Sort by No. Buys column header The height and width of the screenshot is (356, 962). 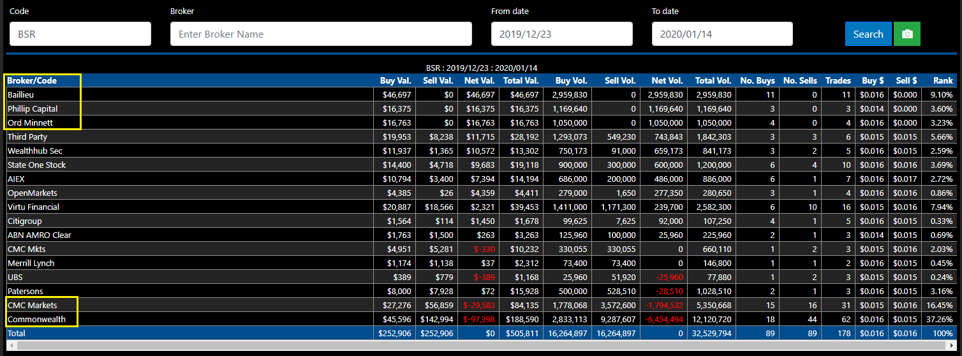(x=757, y=80)
